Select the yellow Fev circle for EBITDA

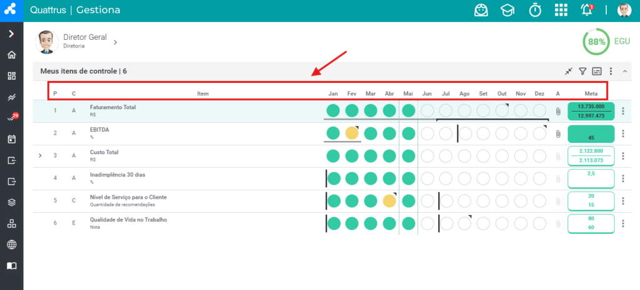click(x=352, y=133)
